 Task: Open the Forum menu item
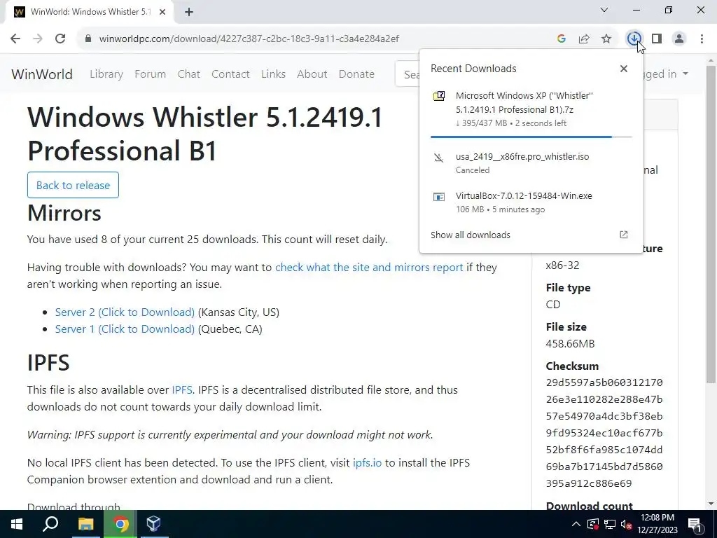150,74
